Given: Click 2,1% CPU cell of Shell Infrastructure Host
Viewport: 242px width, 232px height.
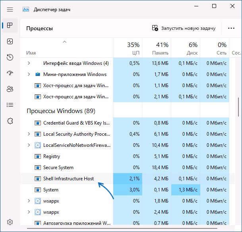Looking at the screenshot, I should [128, 179].
